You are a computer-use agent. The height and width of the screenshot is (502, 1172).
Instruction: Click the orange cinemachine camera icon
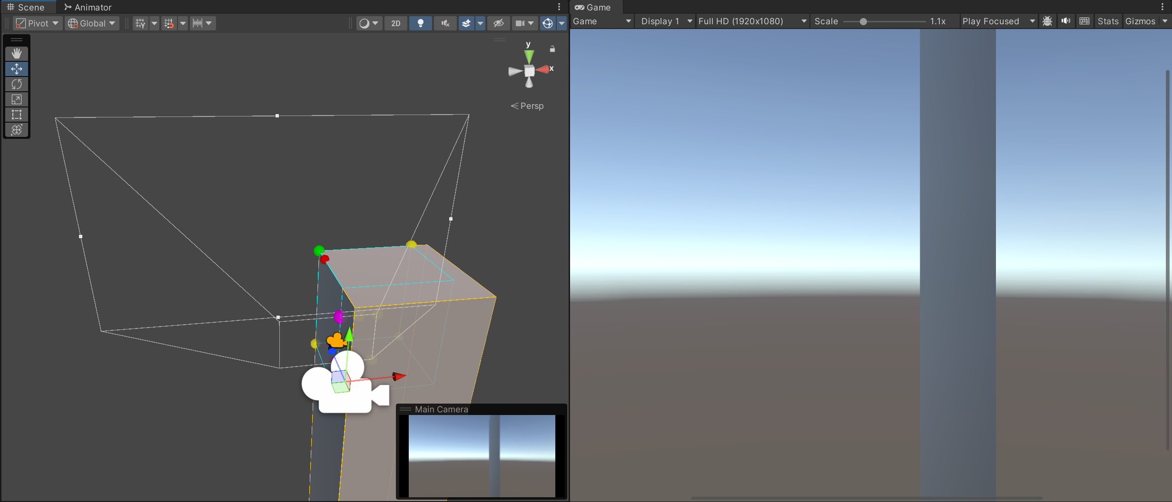[336, 340]
